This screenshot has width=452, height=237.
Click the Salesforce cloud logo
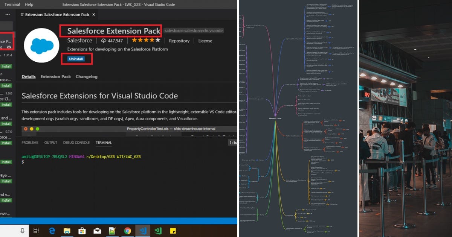[41, 45]
